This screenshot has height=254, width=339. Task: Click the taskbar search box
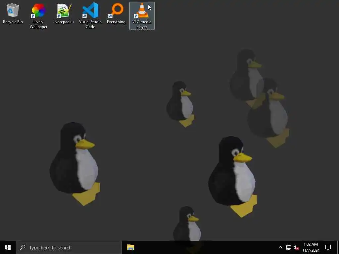(69, 247)
